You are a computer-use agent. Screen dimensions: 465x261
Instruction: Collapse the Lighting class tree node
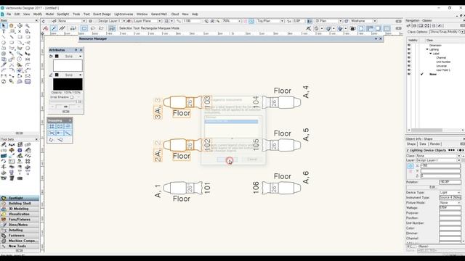tap(427, 49)
